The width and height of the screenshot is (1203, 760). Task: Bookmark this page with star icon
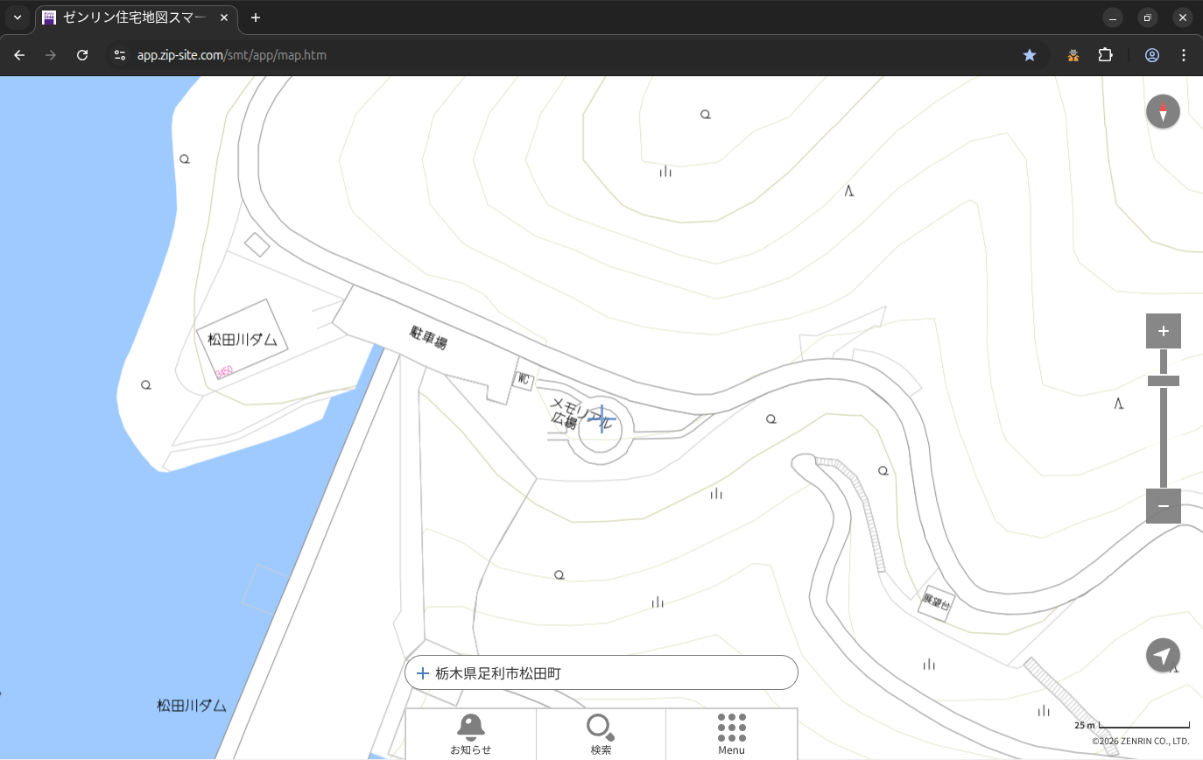(1030, 55)
